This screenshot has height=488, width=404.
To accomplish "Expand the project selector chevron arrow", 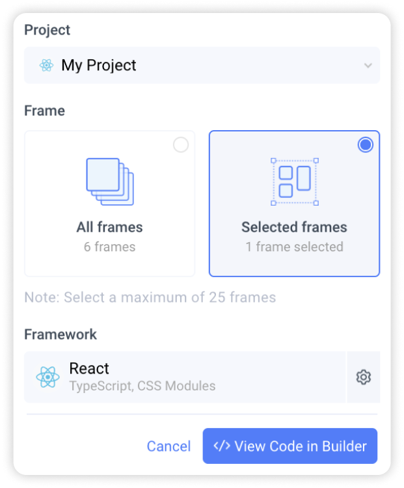I will [368, 66].
